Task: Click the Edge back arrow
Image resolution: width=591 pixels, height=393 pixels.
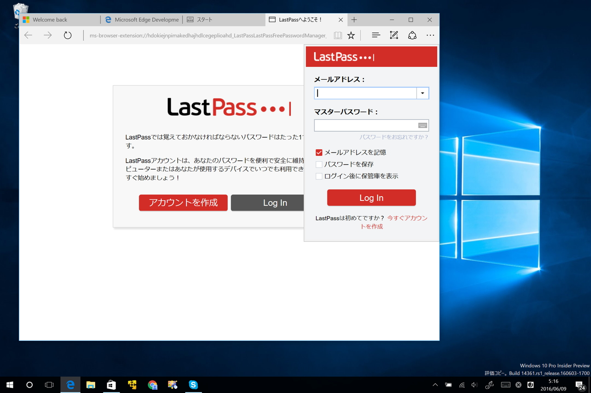Action: 28,35
